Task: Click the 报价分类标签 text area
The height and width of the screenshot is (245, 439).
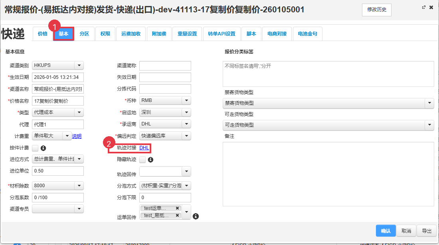Action: pyautogui.click(x=328, y=74)
